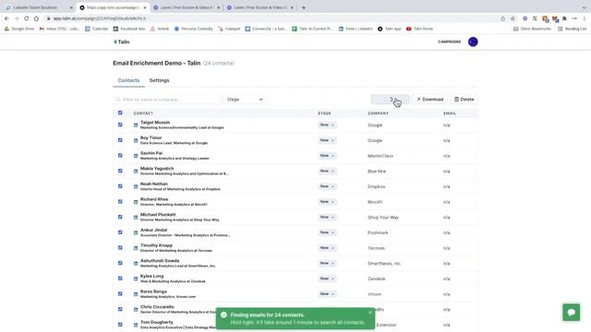
Task: Change stage for Sachin Pai
Action: click(327, 156)
